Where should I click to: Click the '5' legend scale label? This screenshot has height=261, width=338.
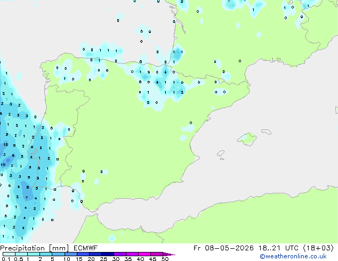[x=52, y=259]
